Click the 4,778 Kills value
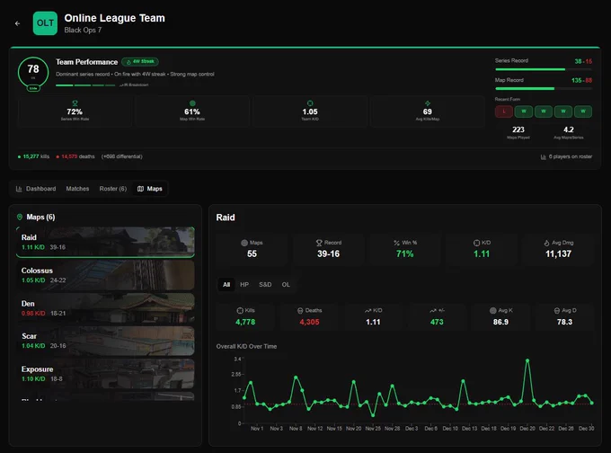The width and height of the screenshot is (611, 453). [x=245, y=322]
